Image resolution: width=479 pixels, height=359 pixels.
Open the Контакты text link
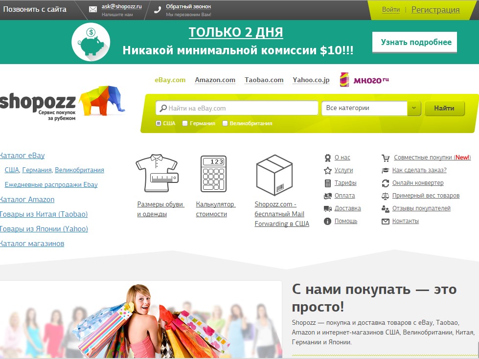[x=406, y=221]
